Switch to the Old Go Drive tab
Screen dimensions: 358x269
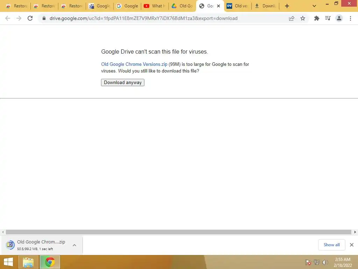[x=182, y=6]
